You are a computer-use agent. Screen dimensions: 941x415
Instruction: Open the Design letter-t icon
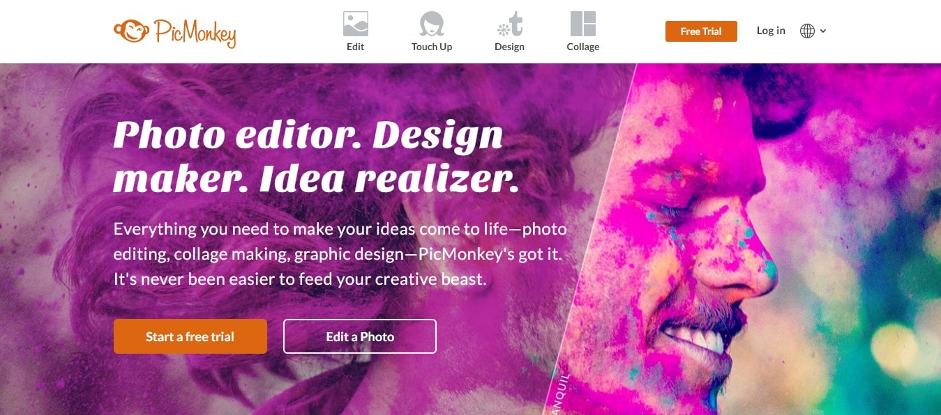pos(509,24)
